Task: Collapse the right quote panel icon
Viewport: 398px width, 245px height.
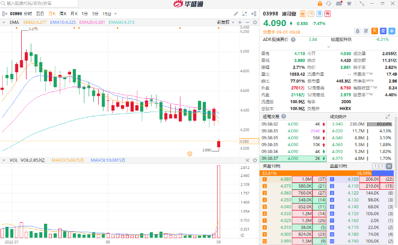Action: (x=254, y=14)
